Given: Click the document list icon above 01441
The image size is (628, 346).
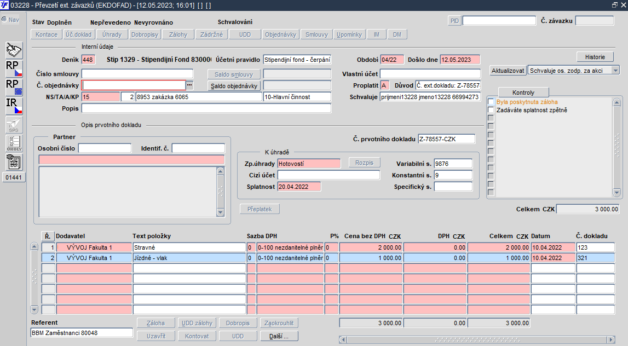Looking at the screenshot, I should (14, 162).
